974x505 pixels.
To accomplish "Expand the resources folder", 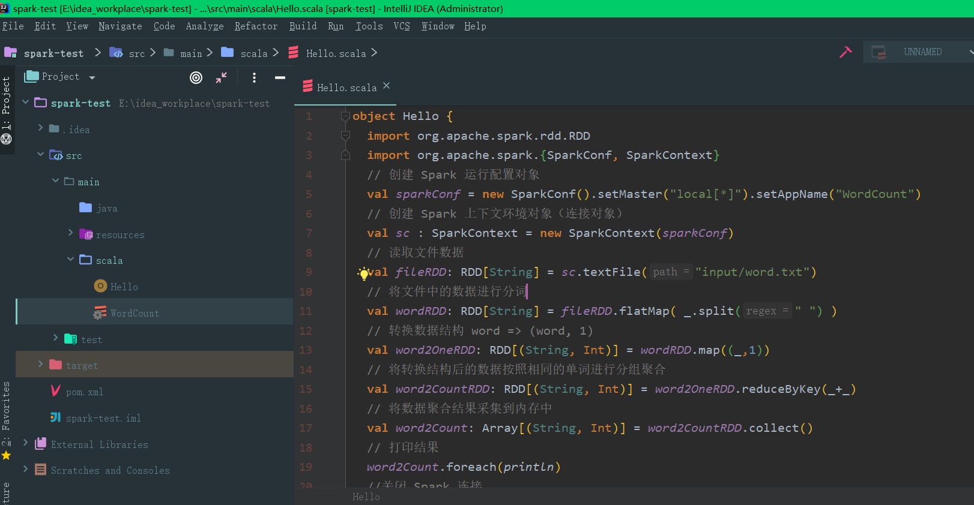I will 71,233.
